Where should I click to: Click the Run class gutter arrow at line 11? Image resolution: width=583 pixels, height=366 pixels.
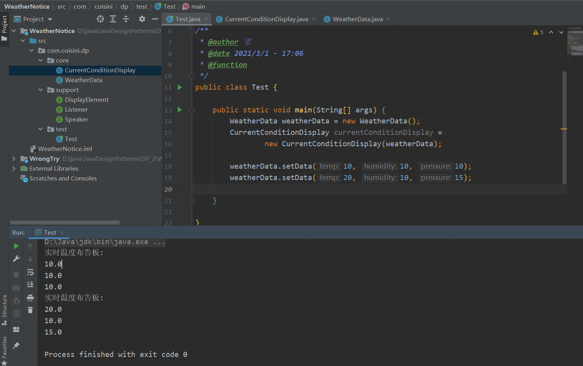[x=180, y=87]
